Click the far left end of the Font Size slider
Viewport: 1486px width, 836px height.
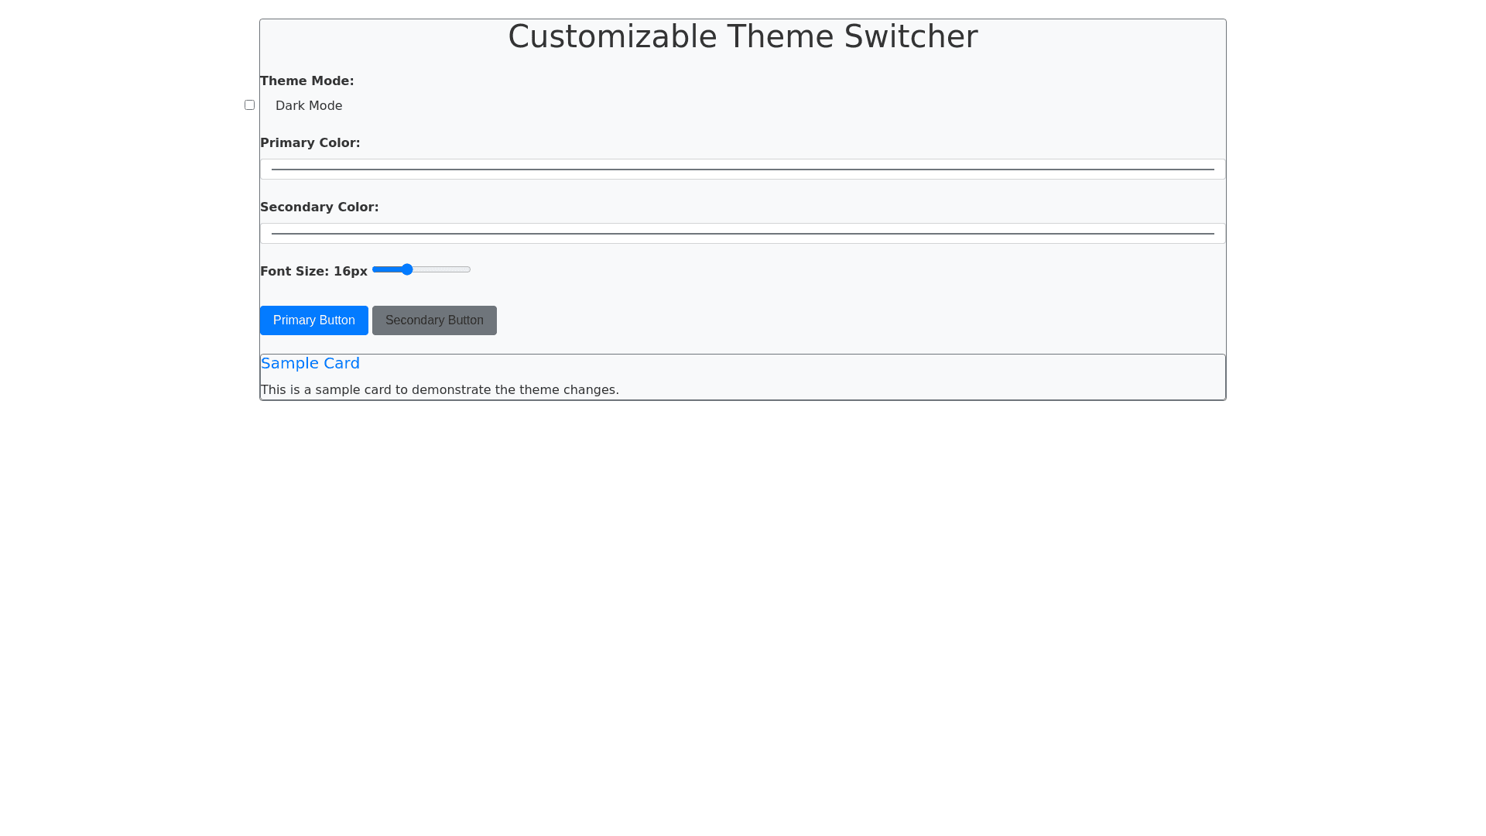coord(375,269)
